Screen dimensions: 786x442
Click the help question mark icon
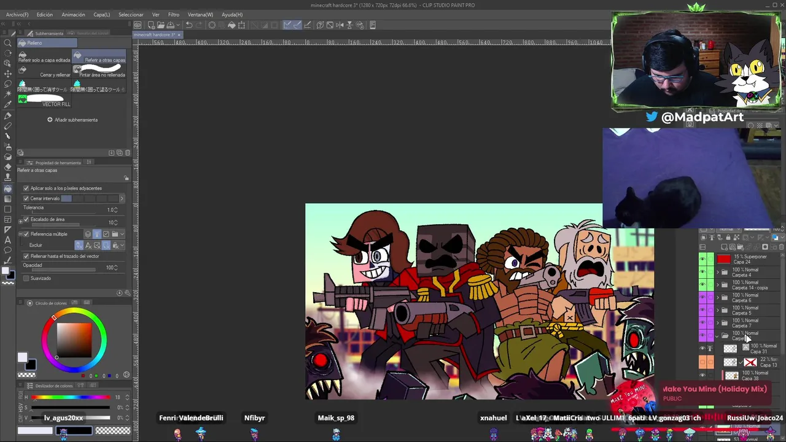(319, 25)
